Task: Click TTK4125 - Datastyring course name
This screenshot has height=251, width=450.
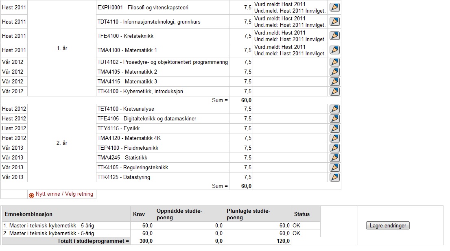Action: (x=124, y=177)
